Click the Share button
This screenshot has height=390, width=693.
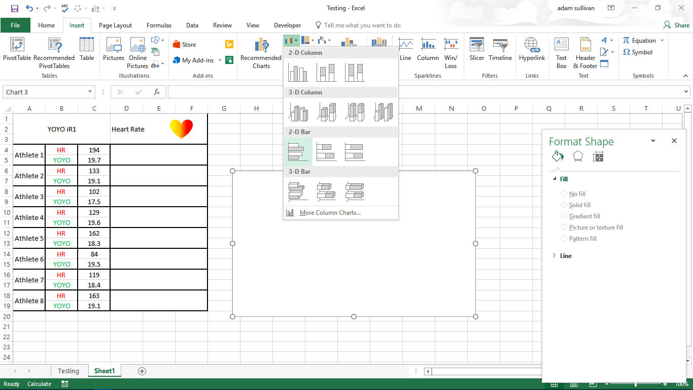(x=677, y=25)
